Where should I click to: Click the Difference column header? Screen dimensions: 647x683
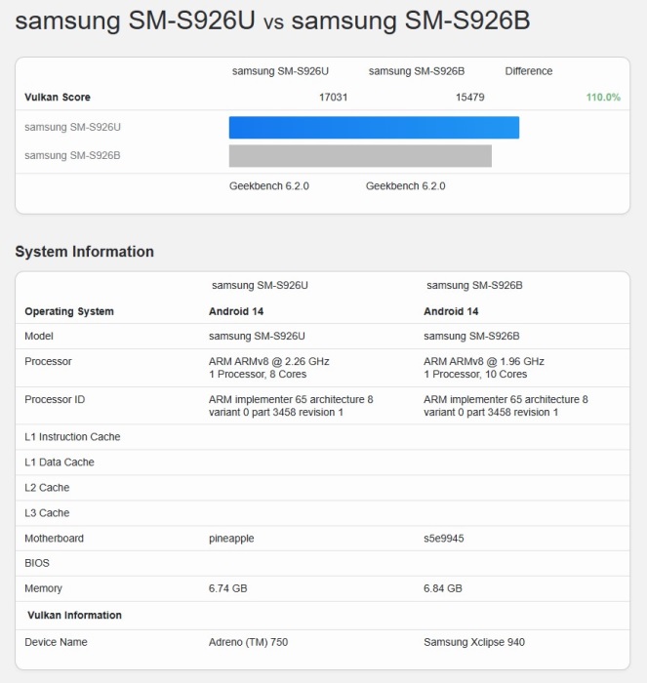pos(529,71)
